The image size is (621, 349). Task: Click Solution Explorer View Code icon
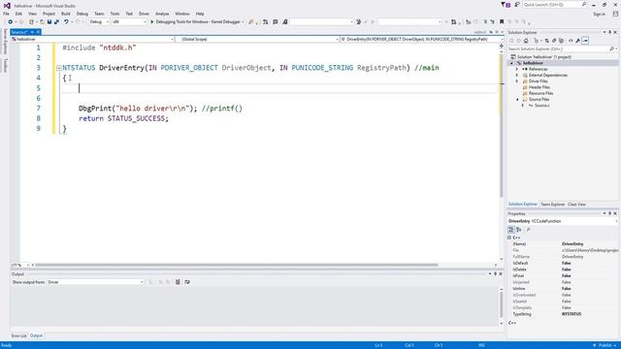click(571, 41)
